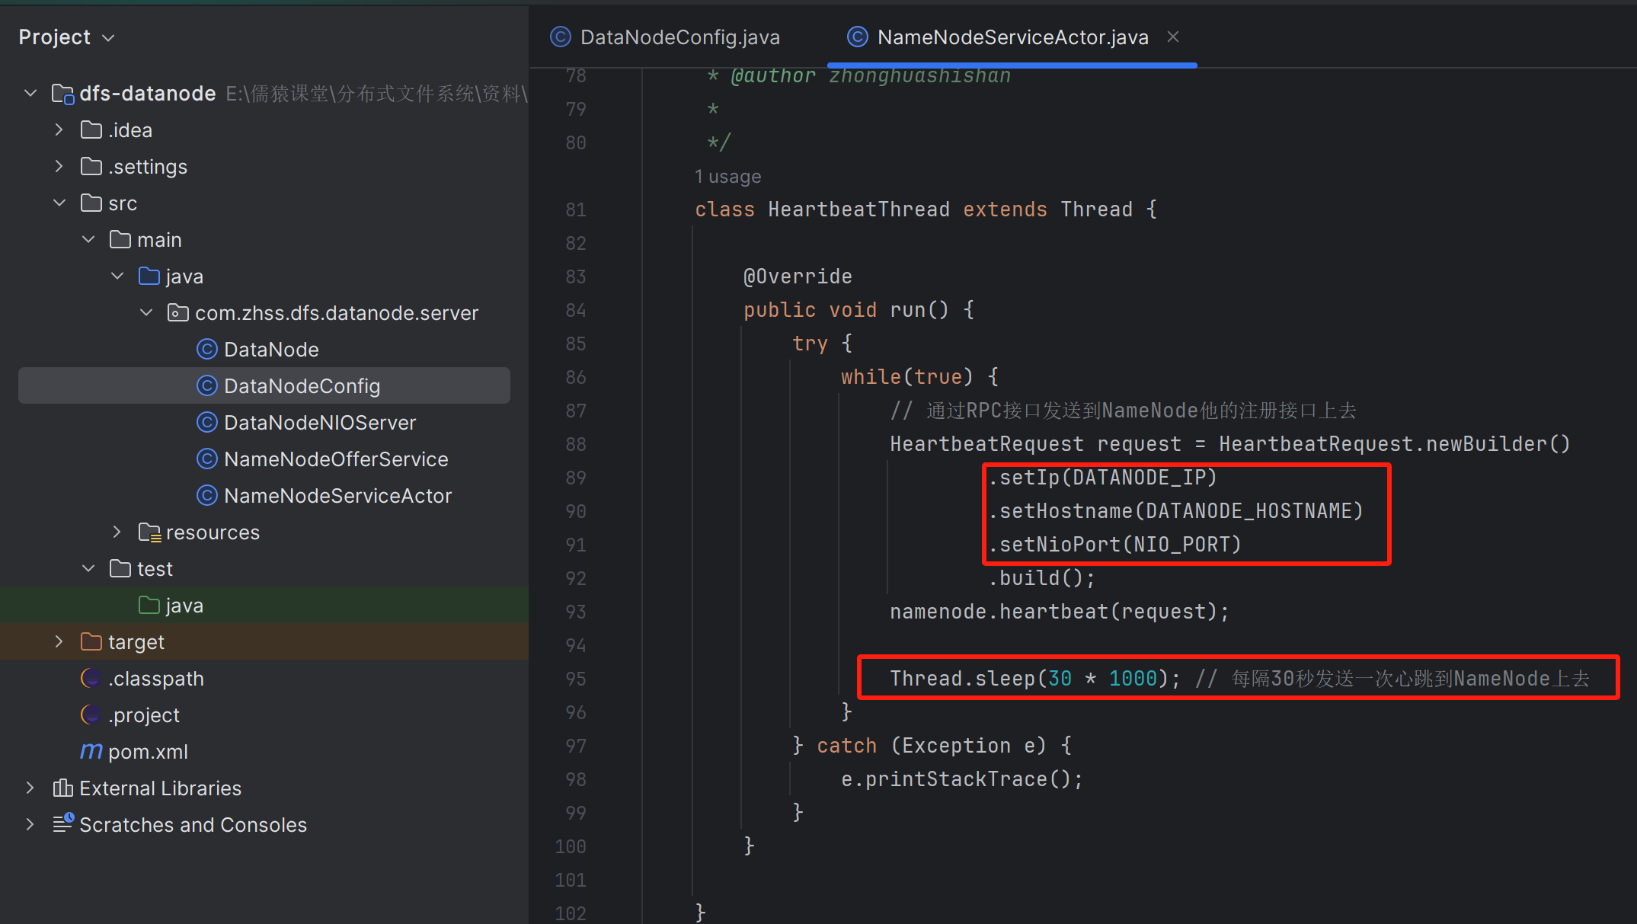The height and width of the screenshot is (924, 1637).
Task: Click the .project file icon
Action: tap(91, 715)
